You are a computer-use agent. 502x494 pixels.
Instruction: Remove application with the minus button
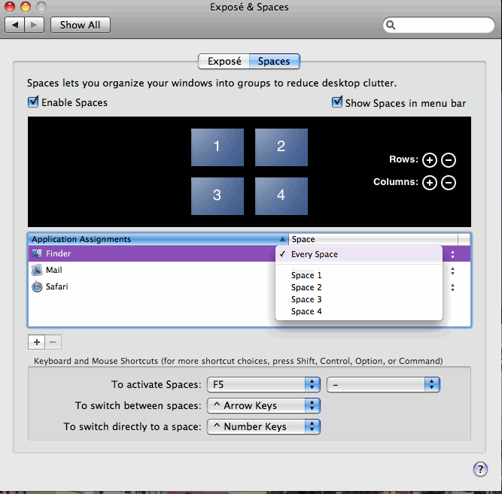click(x=53, y=342)
